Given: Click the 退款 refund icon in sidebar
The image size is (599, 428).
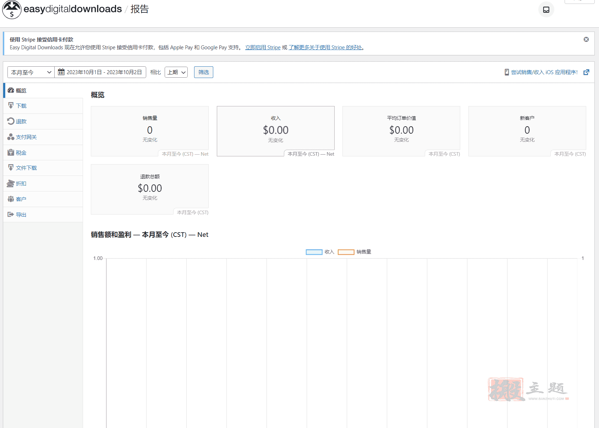Looking at the screenshot, I should [11, 121].
